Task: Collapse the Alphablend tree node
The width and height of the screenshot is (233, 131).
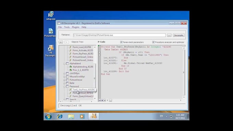Action: [64, 64]
